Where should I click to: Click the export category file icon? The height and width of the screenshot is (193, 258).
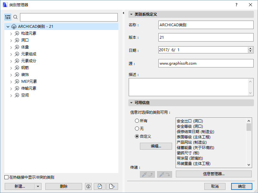point(111,186)
